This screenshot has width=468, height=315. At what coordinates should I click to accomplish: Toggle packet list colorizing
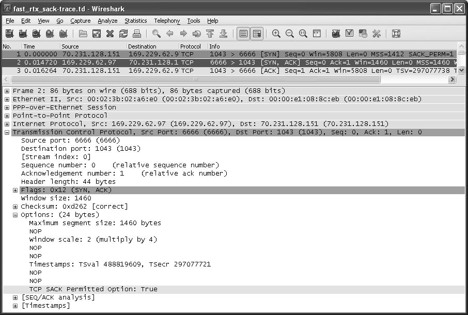(x=243, y=34)
